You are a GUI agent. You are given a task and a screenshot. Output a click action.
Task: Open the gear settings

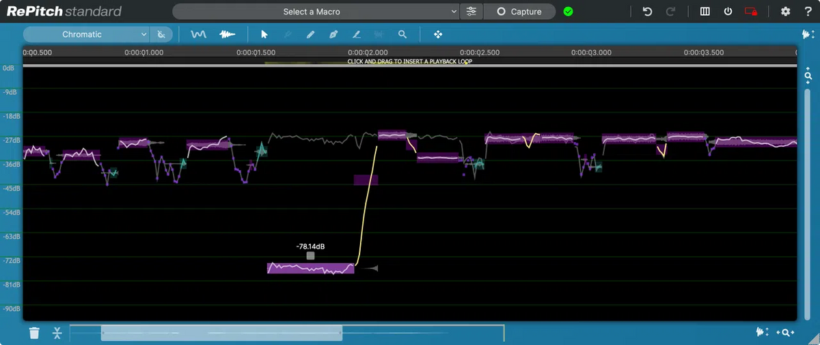[x=785, y=12]
